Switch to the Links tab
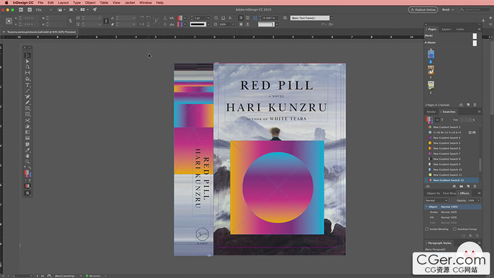This screenshot has height=278, width=494. (x=460, y=29)
